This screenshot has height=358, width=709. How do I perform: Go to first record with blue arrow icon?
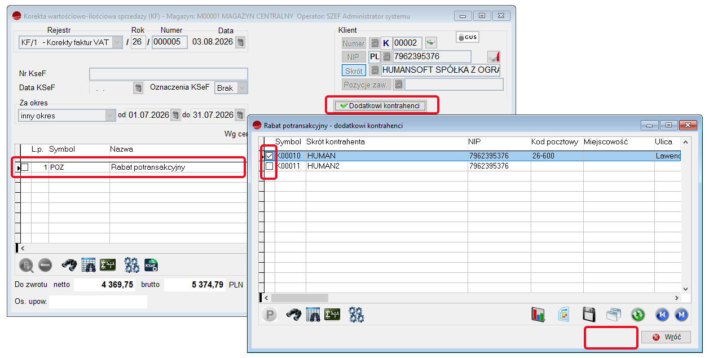[x=662, y=315]
